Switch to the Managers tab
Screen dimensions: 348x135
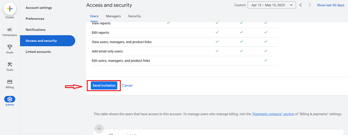point(113,16)
